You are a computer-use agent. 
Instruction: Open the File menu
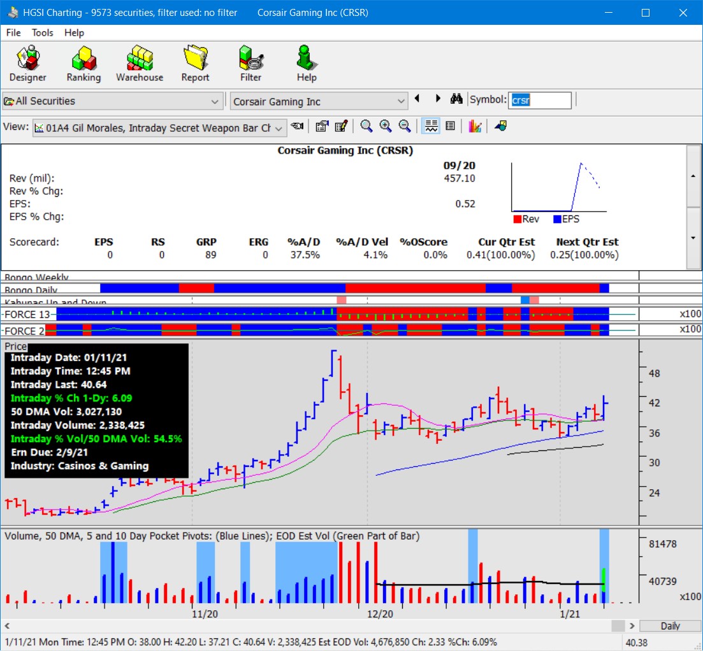[13, 32]
